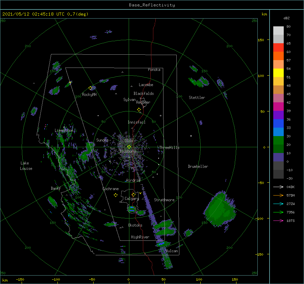The width and height of the screenshot is (304, 284).
Task: Click the Calgary city label
Action: coord(132,199)
